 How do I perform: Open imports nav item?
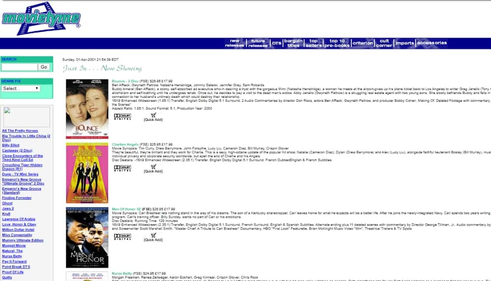point(405,43)
